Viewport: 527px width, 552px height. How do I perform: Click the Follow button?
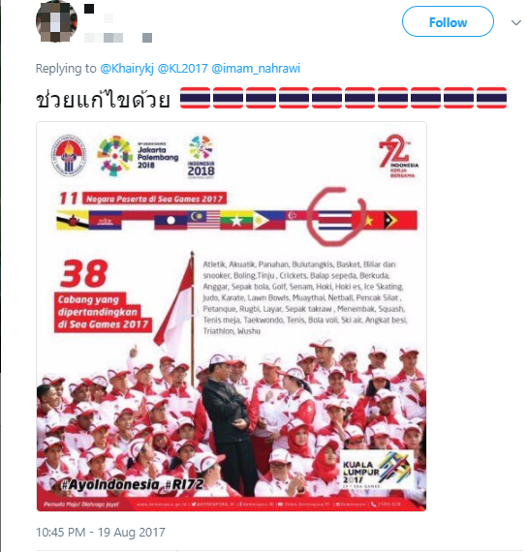coord(448,22)
